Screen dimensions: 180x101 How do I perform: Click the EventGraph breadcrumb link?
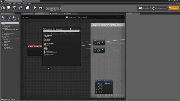tap(83, 17)
